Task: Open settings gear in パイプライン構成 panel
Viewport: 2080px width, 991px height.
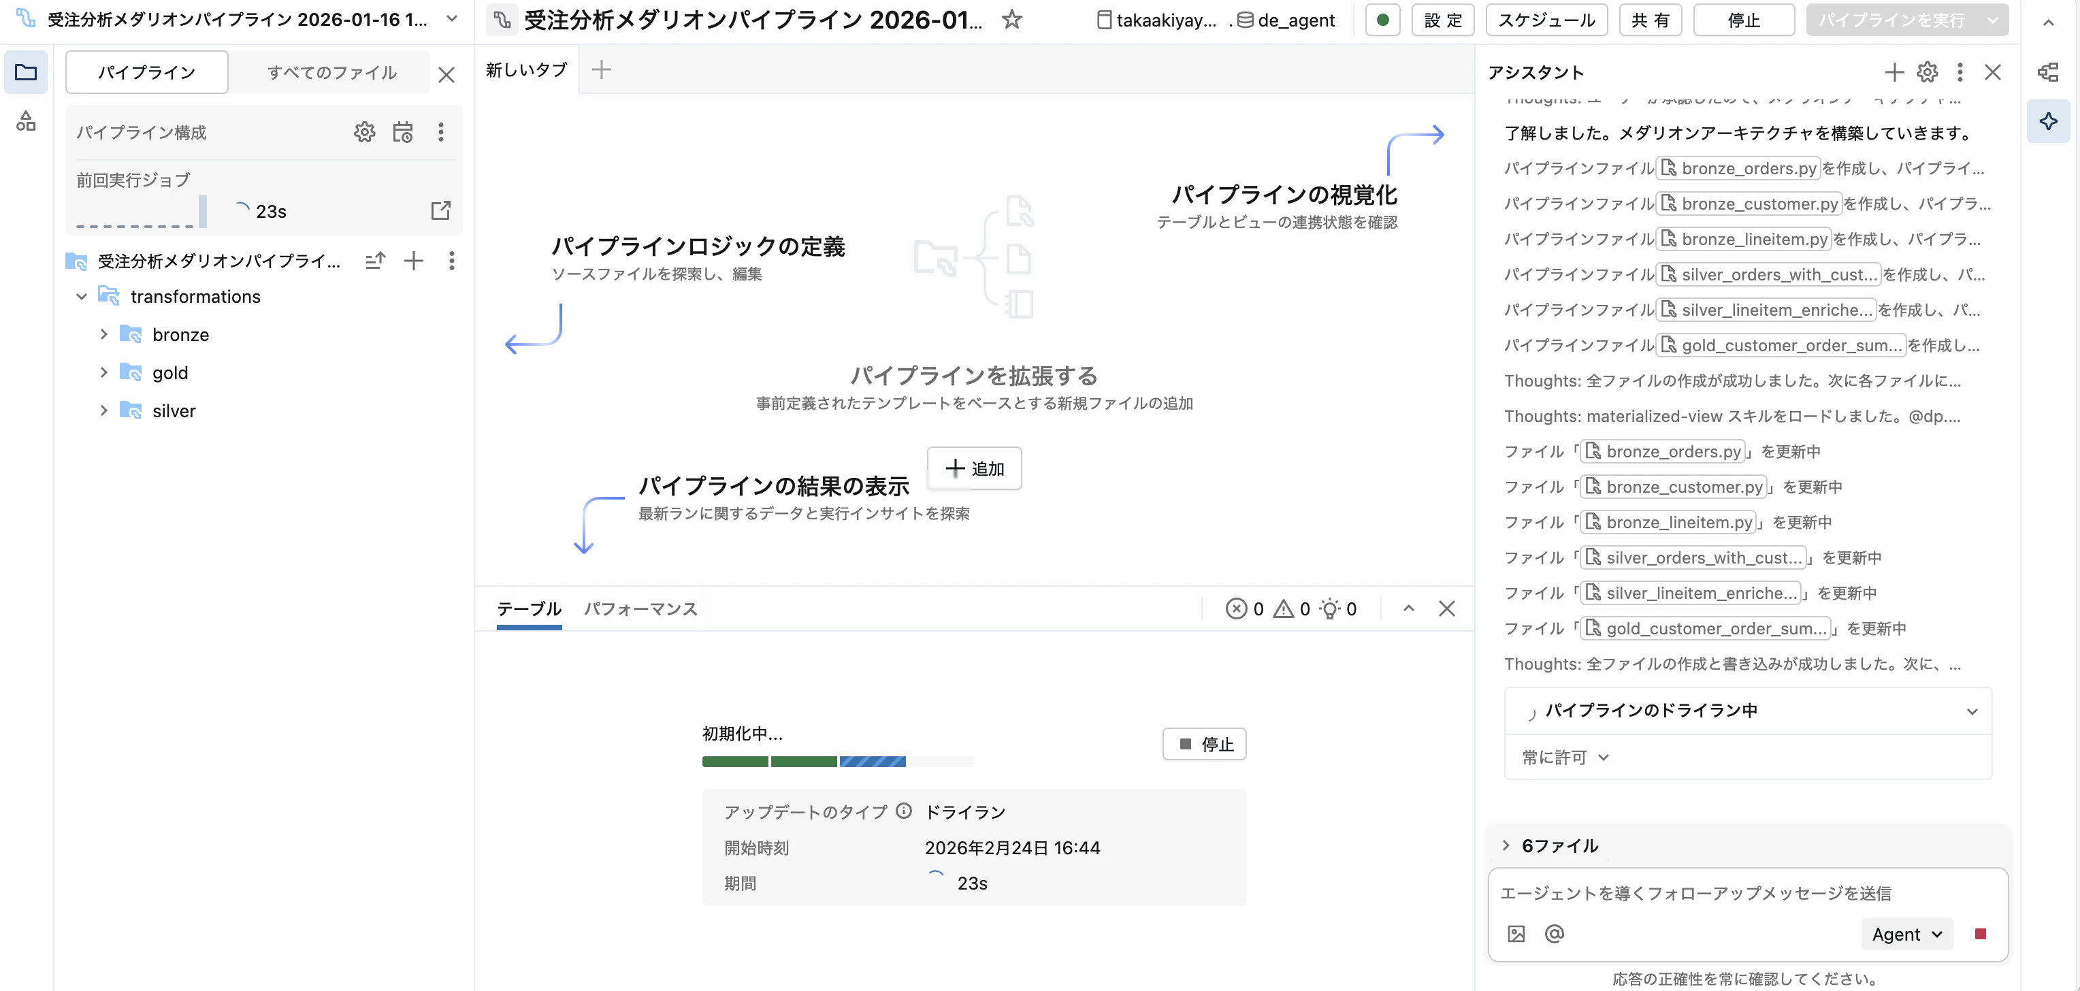Action: (365, 131)
